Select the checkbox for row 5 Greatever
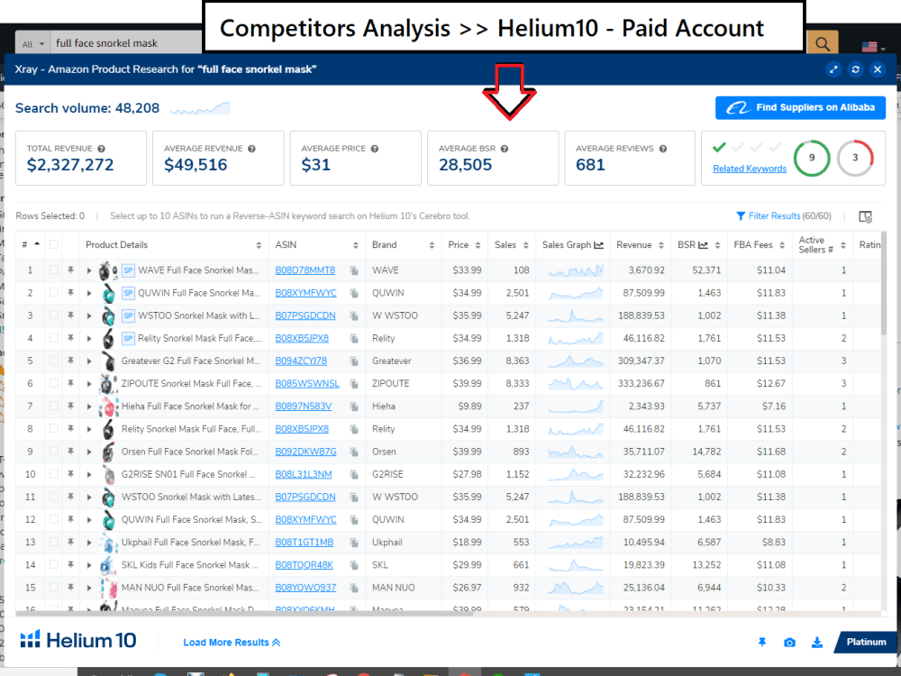The width and height of the screenshot is (901, 676). [53, 361]
